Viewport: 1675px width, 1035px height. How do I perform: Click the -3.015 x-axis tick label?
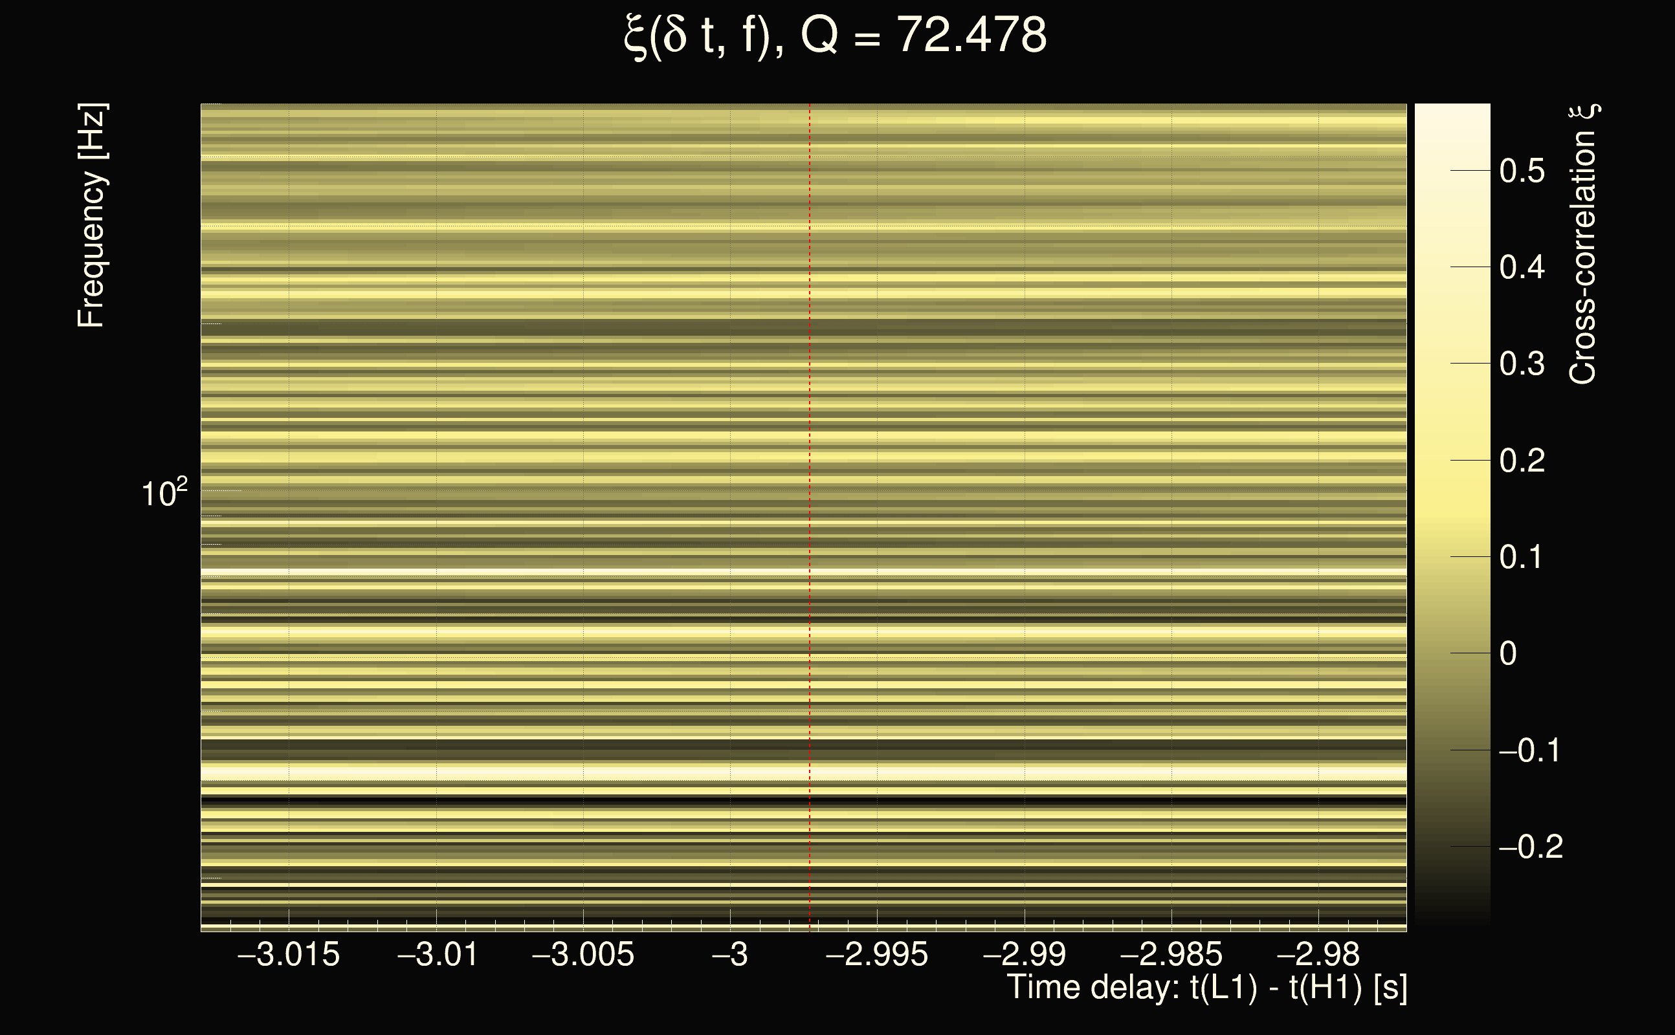pos(288,954)
